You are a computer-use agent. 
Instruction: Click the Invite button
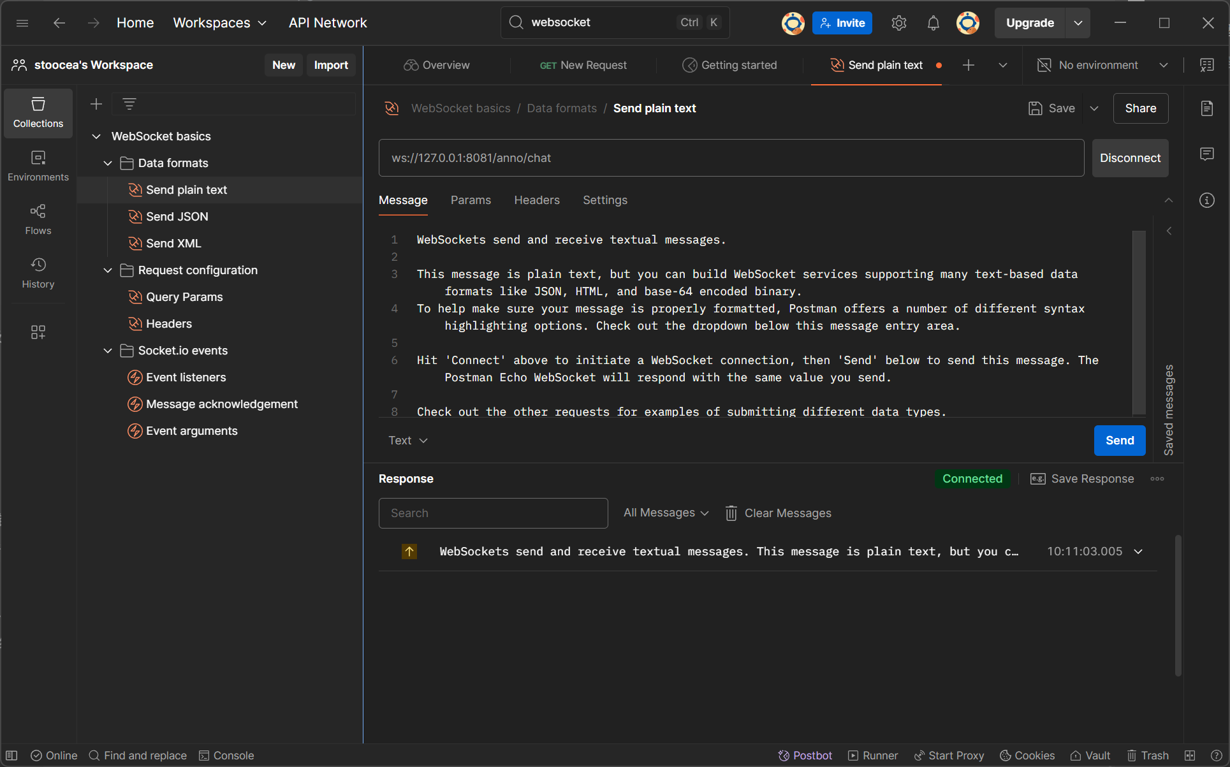pyautogui.click(x=842, y=23)
